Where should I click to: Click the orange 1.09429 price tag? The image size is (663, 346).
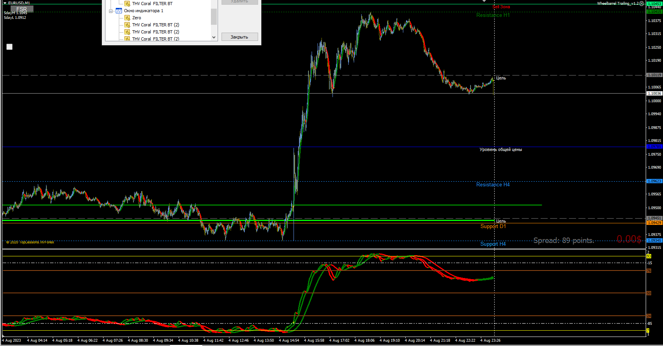(654, 223)
